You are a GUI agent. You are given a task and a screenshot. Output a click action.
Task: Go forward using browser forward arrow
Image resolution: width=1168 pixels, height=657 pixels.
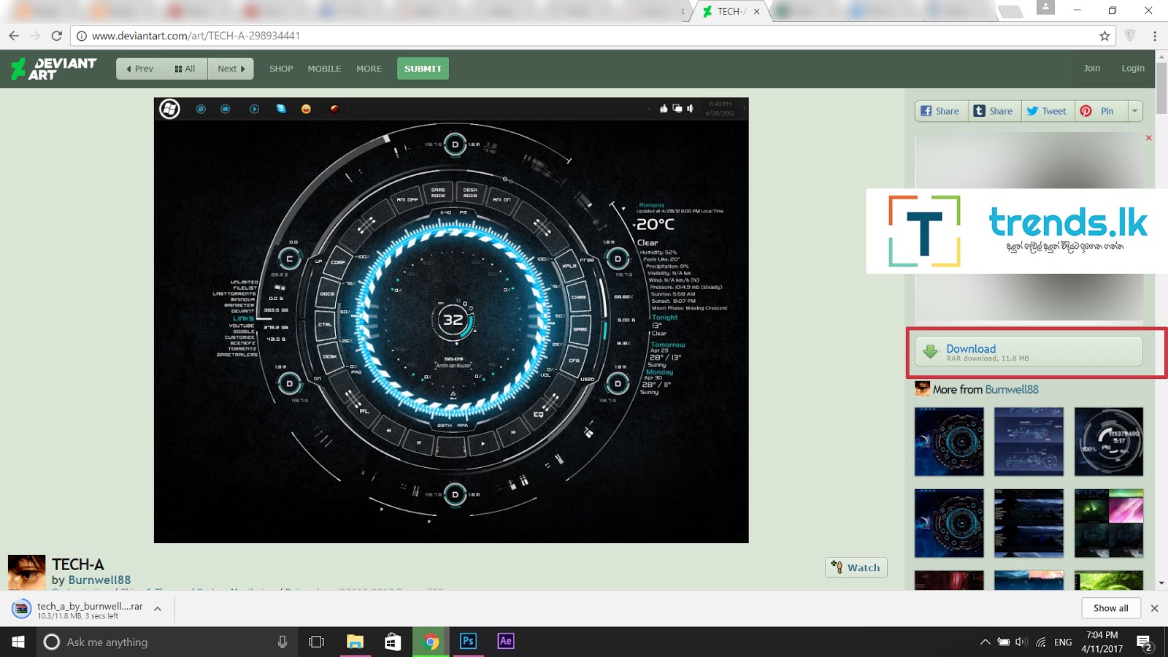[35, 36]
